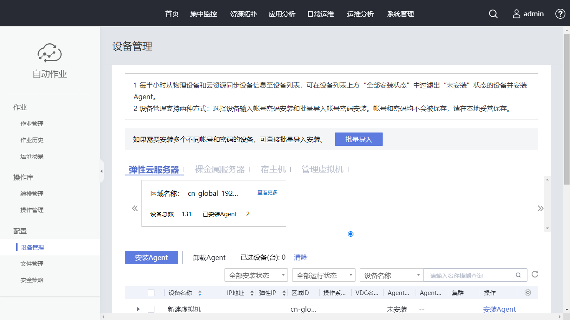Click the 查看更多 link

click(x=267, y=192)
